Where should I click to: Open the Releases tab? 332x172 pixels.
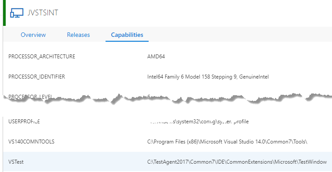(x=78, y=35)
